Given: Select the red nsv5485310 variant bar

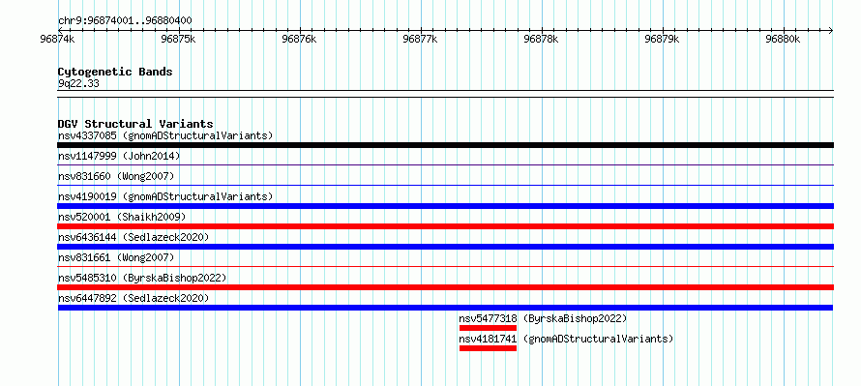Looking at the screenshot, I should (445, 287).
